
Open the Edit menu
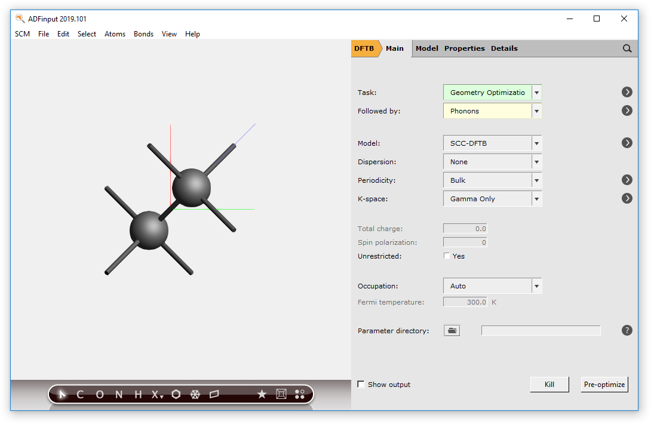pos(63,34)
